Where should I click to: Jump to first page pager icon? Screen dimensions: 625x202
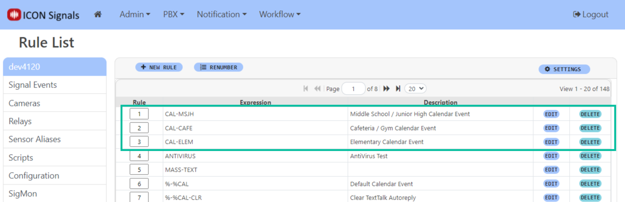[x=305, y=88]
